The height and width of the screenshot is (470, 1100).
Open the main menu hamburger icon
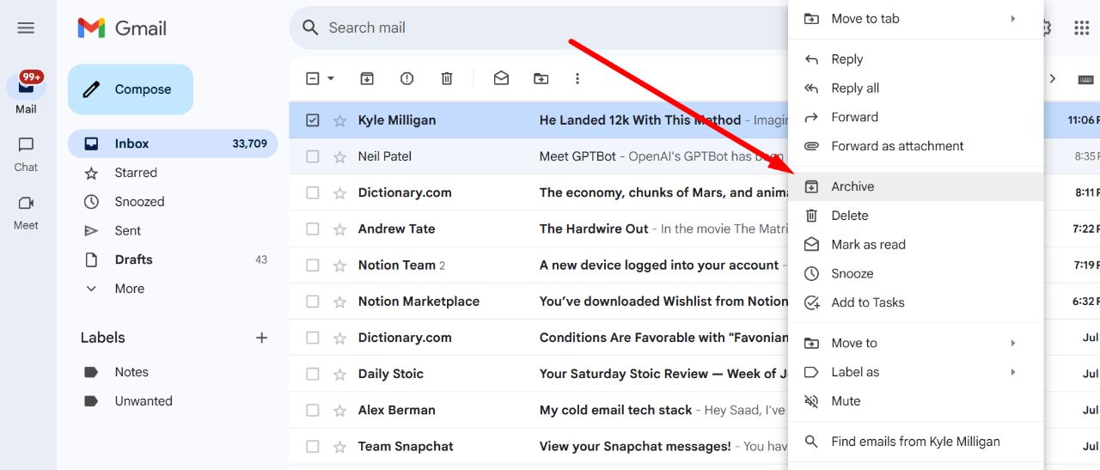pos(26,27)
